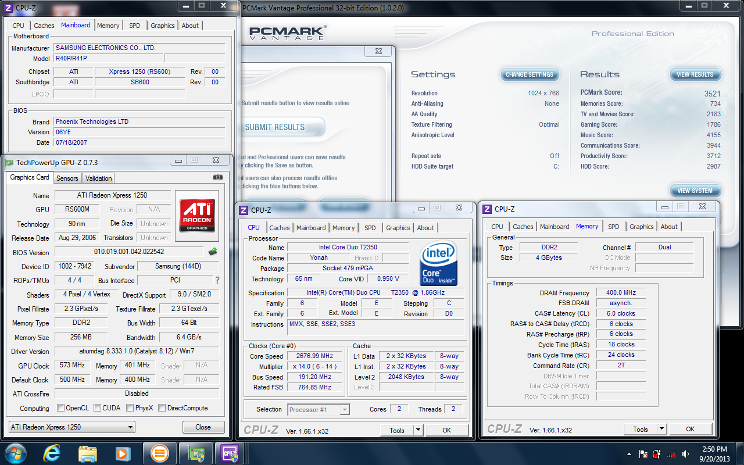The width and height of the screenshot is (744, 465).
Task: Click the DRAM Frequency value 400.0 MHz
Action: click(x=621, y=293)
